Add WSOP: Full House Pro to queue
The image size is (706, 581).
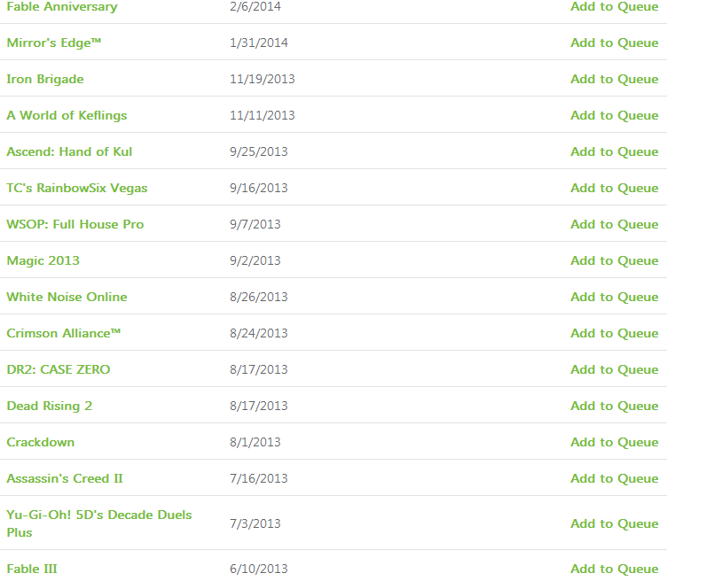coord(614,224)
